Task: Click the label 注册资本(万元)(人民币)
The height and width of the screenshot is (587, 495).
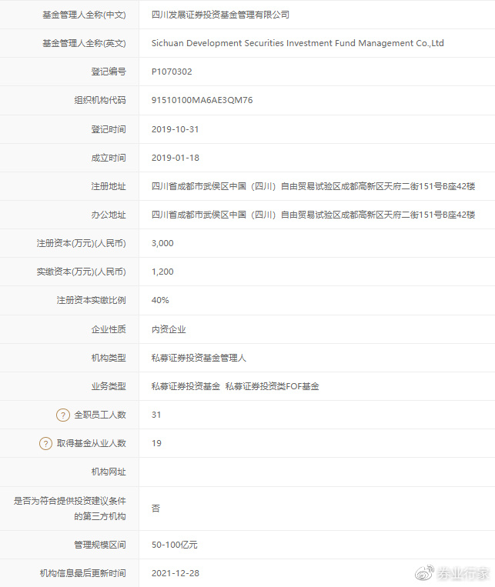Action: pyautogui.click(x=82, y=243)
